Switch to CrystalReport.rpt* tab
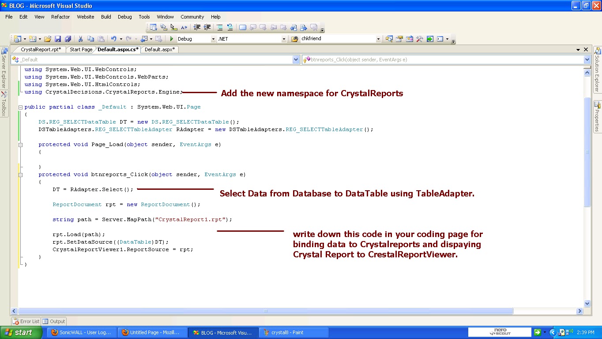 click(x=41, y=49)
